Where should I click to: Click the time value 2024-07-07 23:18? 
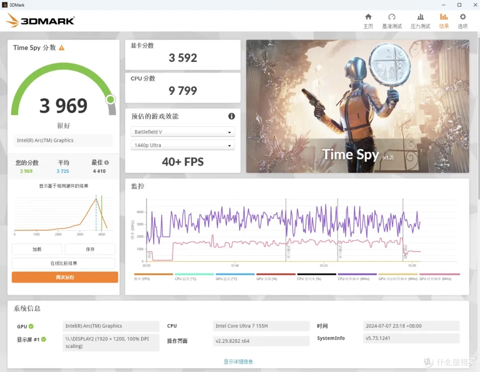[x=411, y=326]
